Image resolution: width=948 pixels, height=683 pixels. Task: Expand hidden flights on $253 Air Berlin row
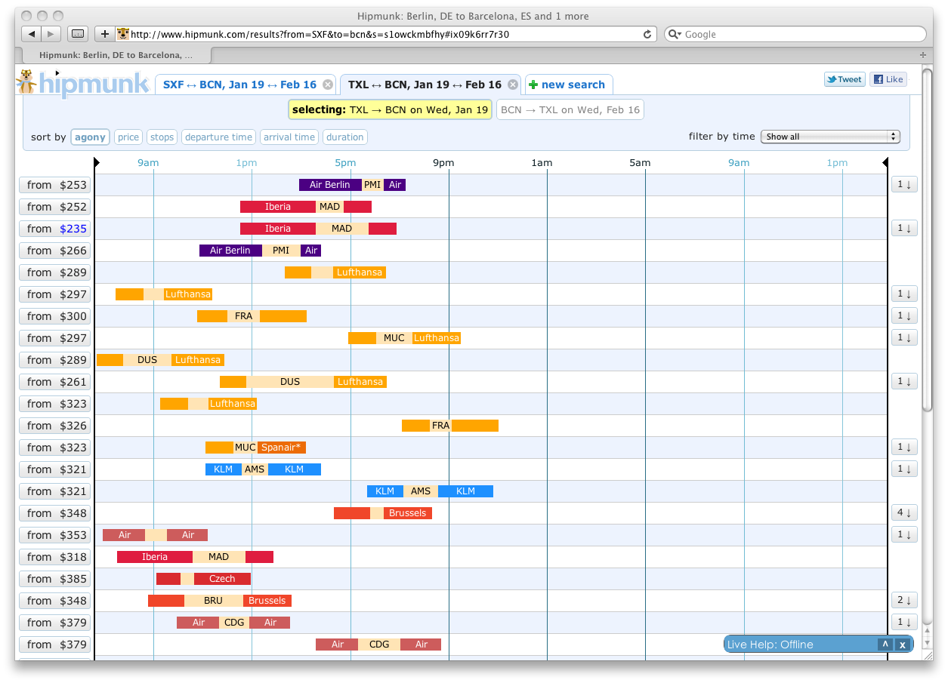[903, 185]
